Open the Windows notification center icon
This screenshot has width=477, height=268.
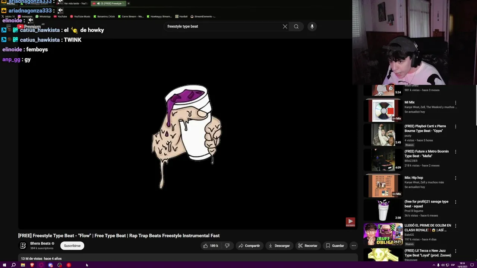[x=471, y=265]
